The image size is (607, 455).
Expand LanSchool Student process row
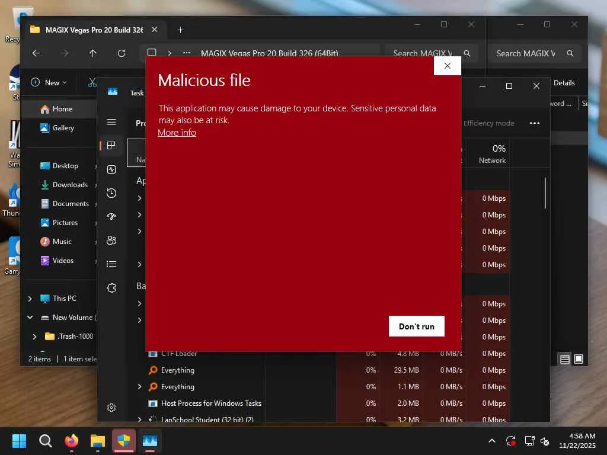tap(140, 419)
